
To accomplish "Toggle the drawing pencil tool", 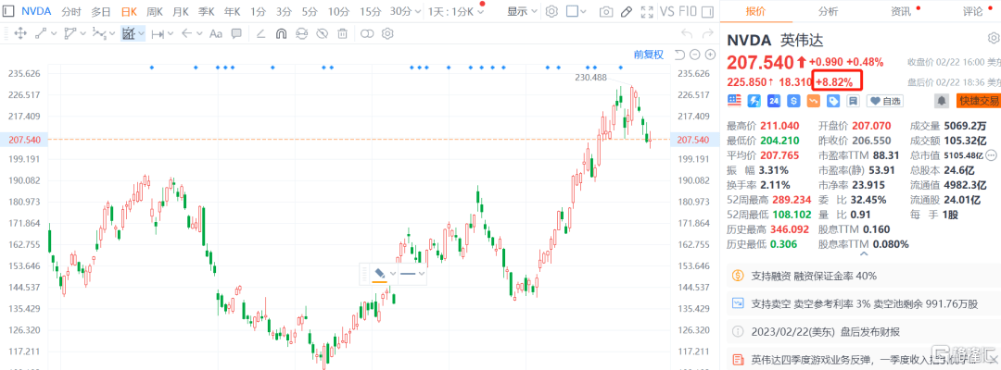I will point(627,11).
